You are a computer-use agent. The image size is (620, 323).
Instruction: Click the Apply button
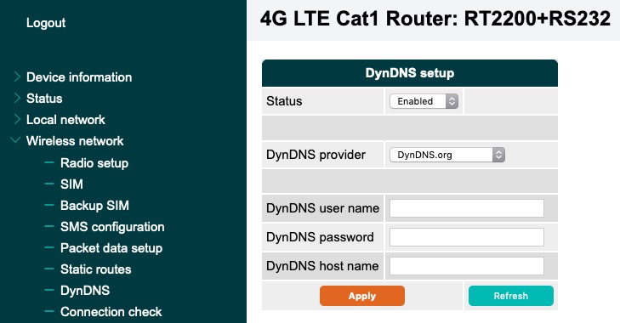(362, 296)
